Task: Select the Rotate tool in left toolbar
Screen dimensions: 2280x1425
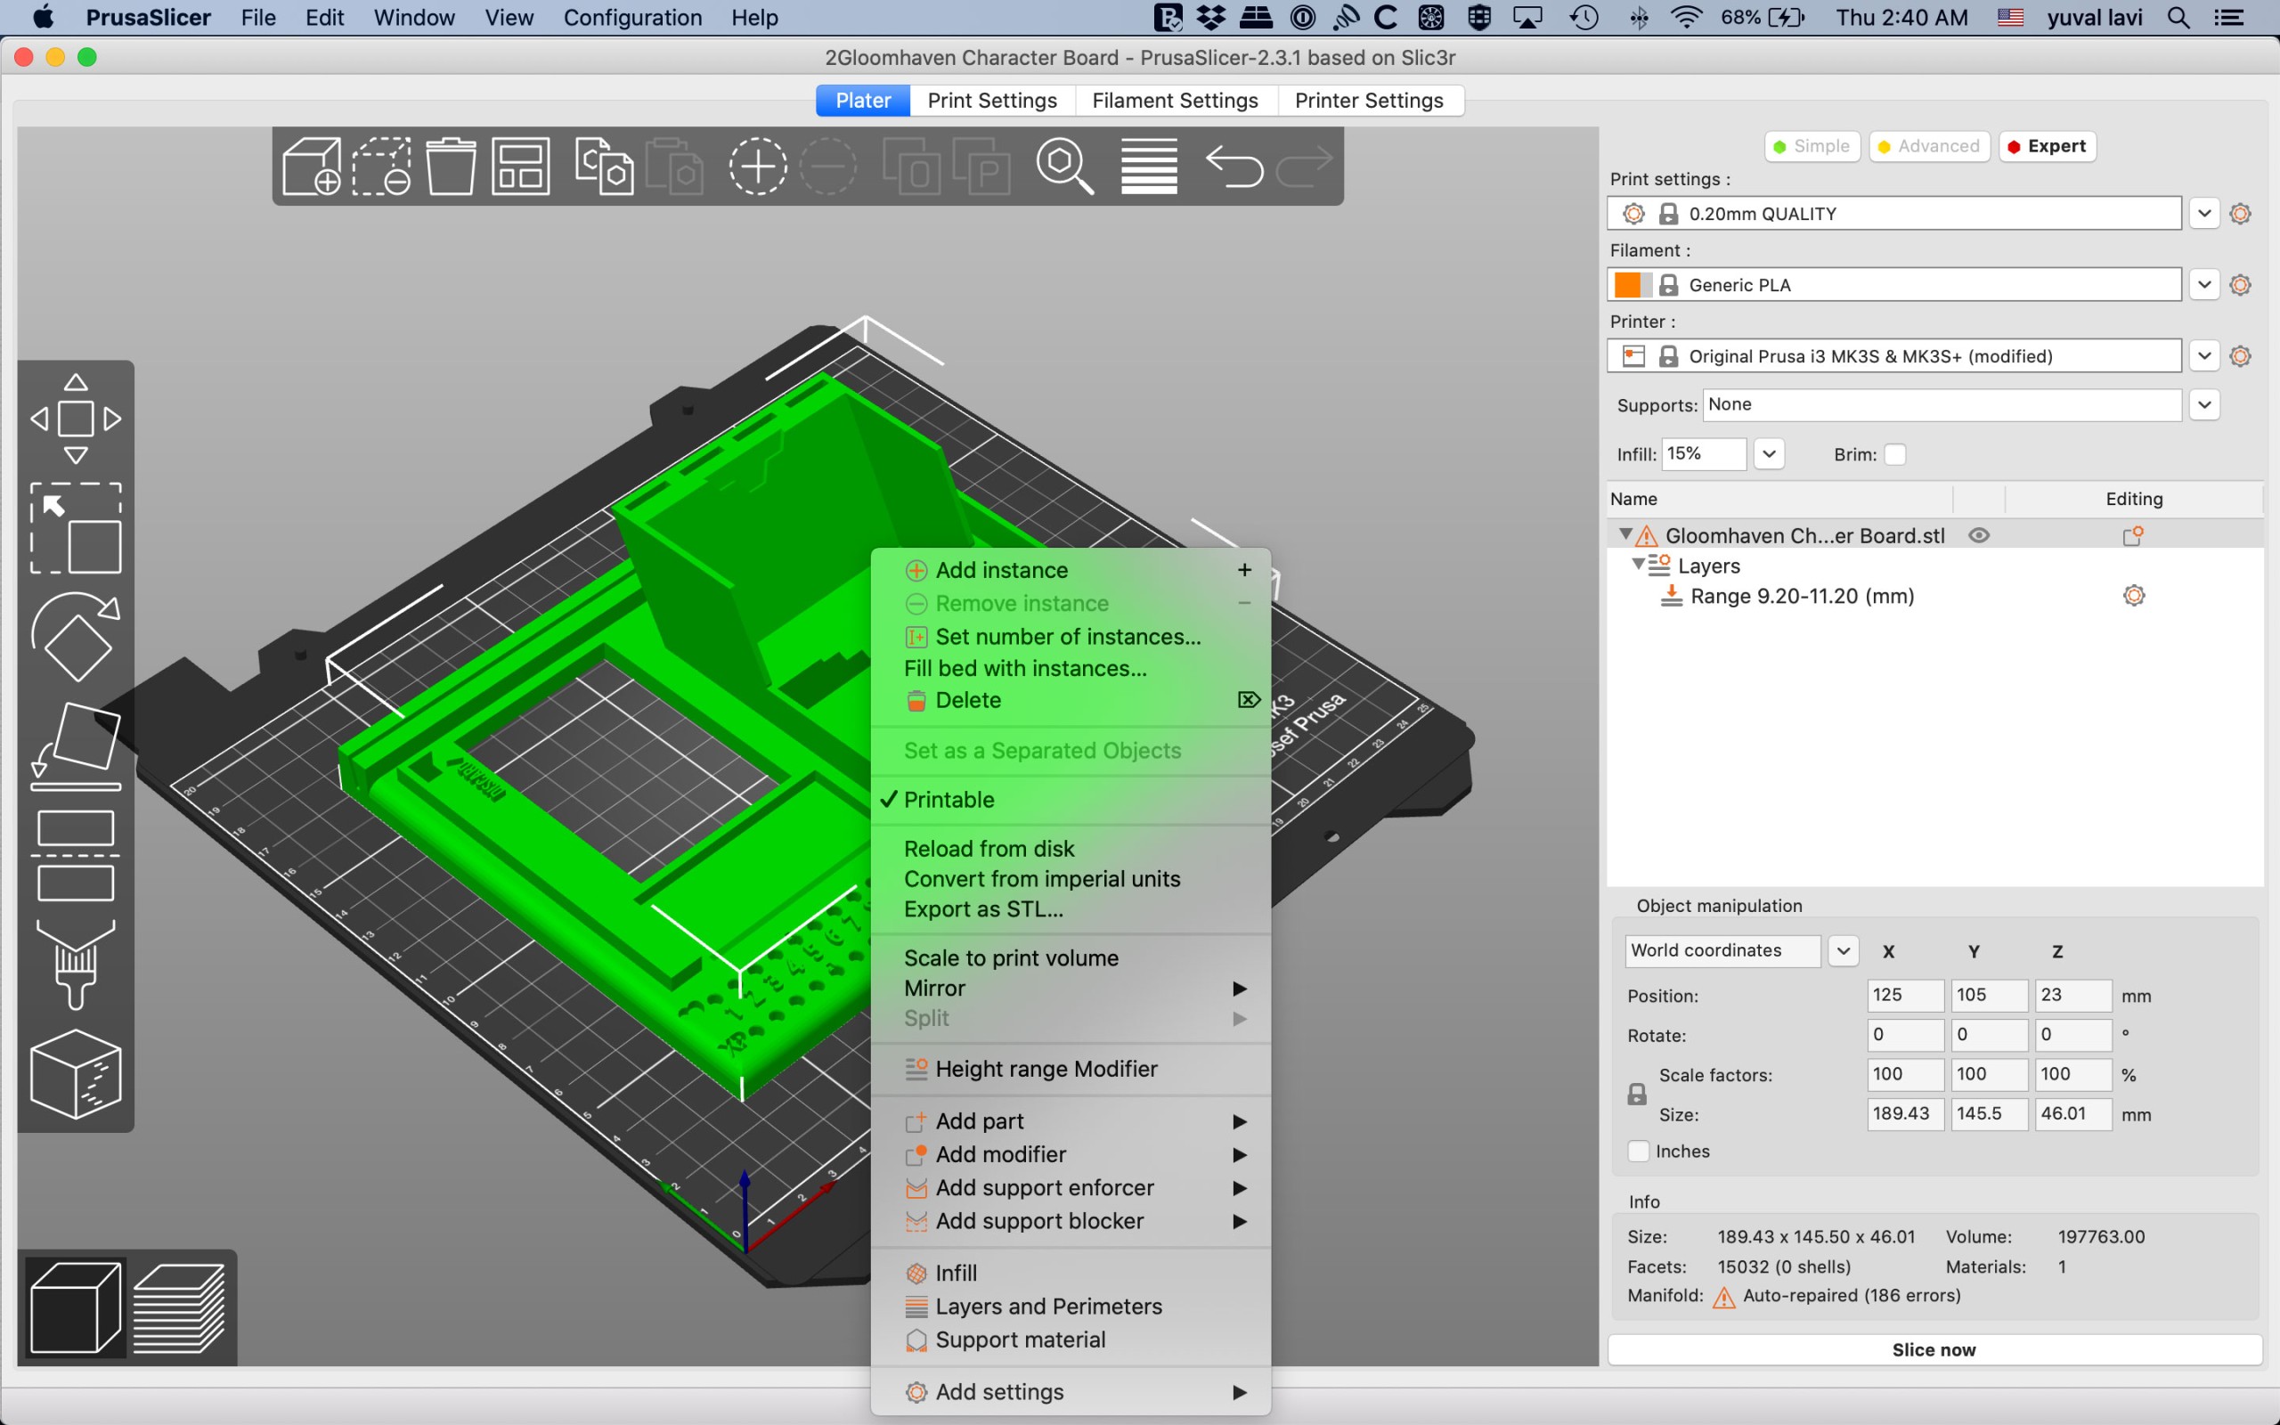Action: click(76, 636)
